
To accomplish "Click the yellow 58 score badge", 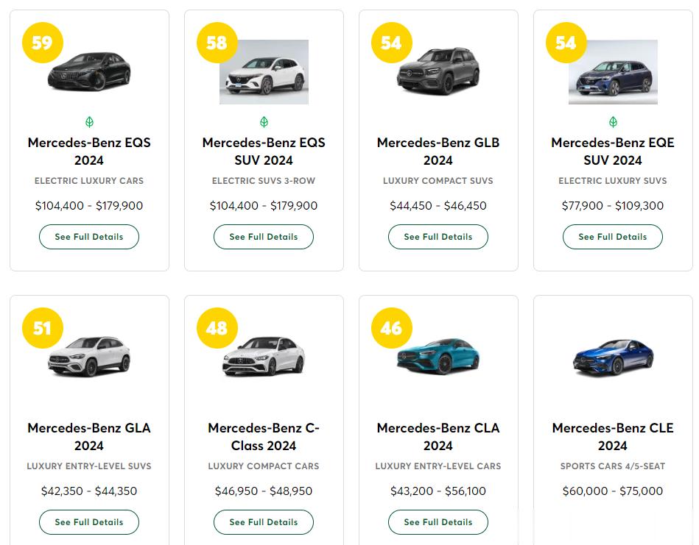I will (217, 43).
